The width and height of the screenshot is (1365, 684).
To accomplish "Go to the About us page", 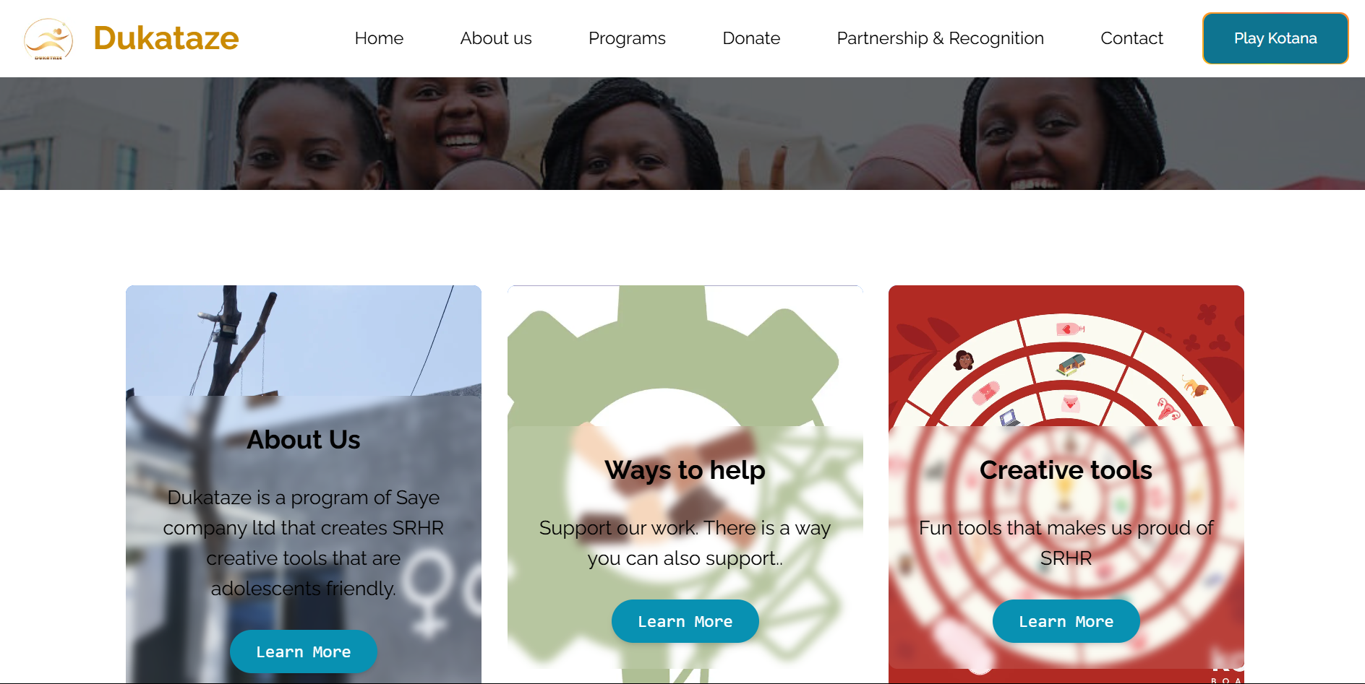I will [x=496, y=38].
